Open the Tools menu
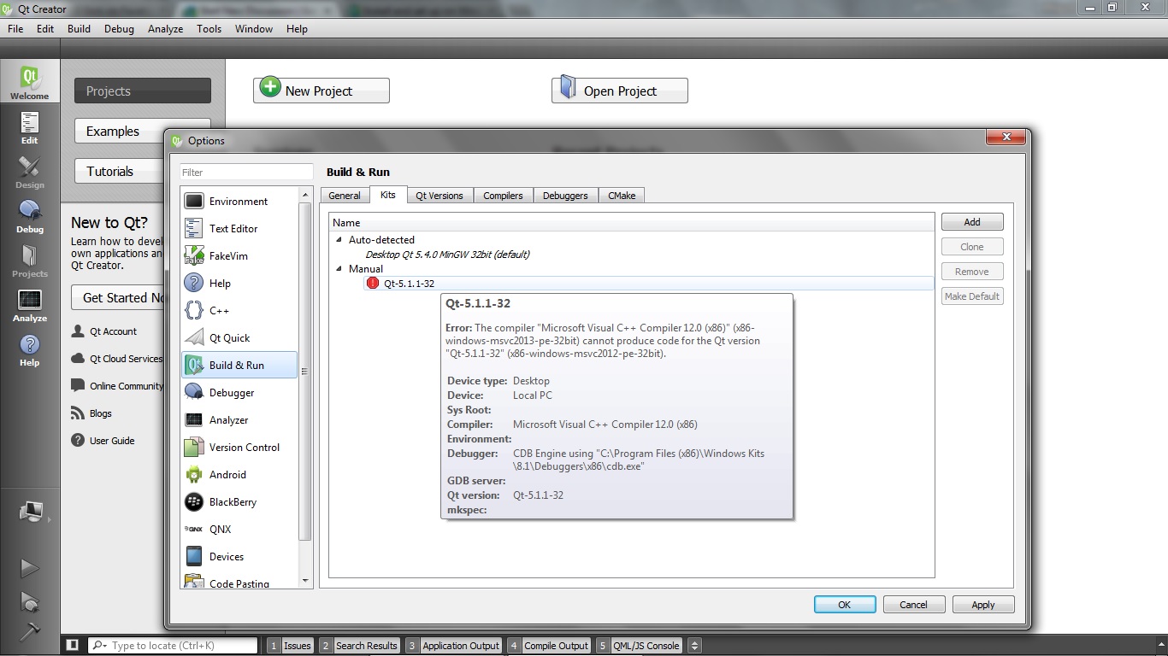1168x656 pixels. click(209, 28)
